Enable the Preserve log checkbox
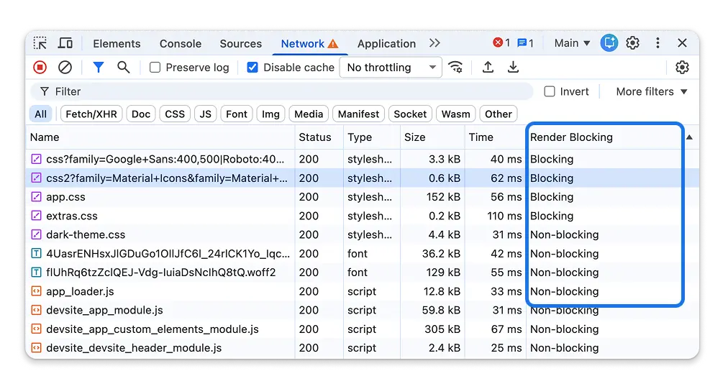This screenshot has width=728, height=389. pyautogui.click(x=155, y=68)
